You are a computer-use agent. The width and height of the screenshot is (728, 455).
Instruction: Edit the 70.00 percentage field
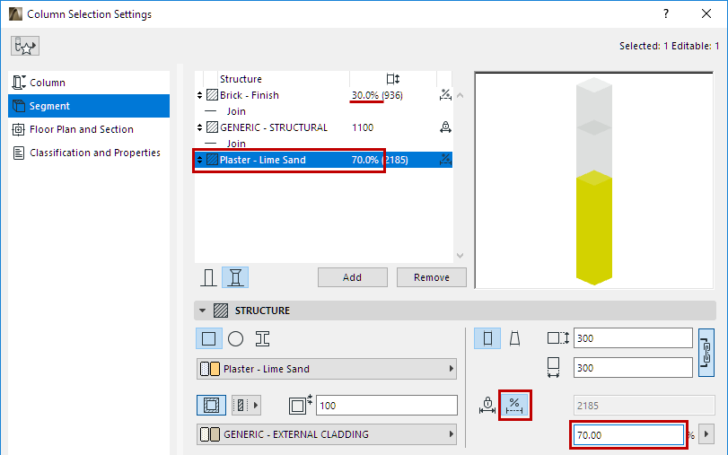click(x=628, y=435)
